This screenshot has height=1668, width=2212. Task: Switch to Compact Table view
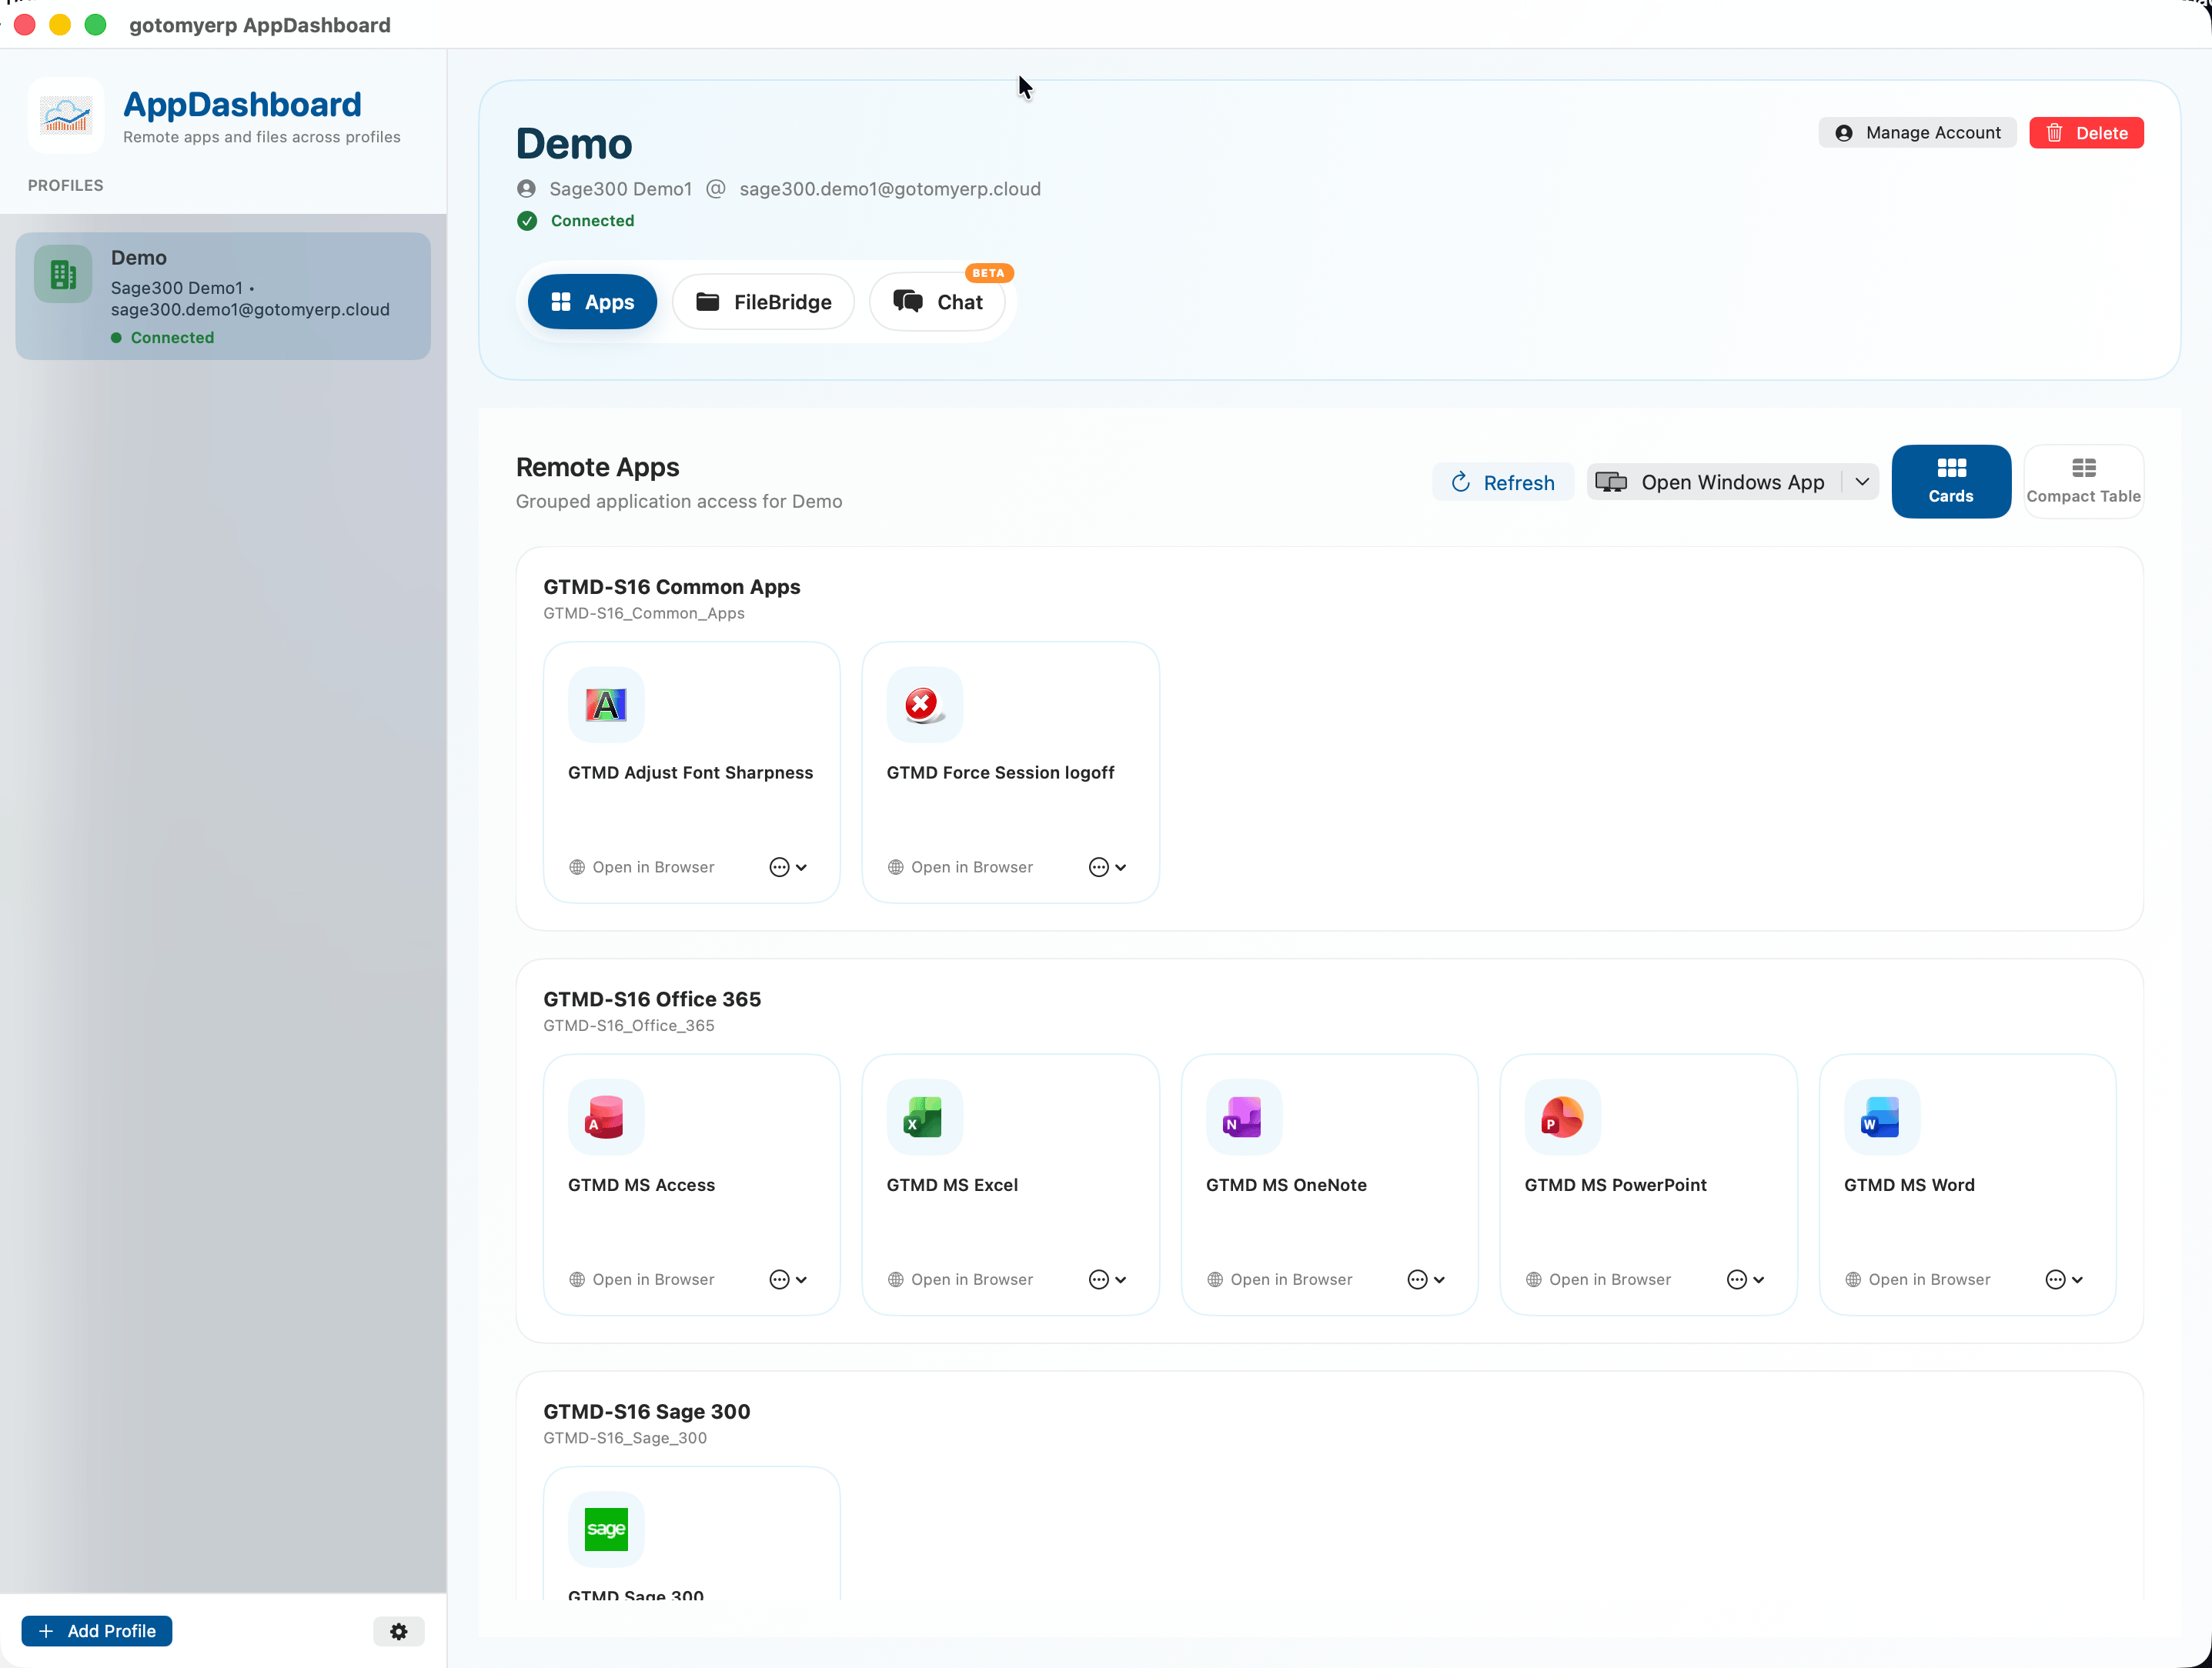(x=2083, y=482)
